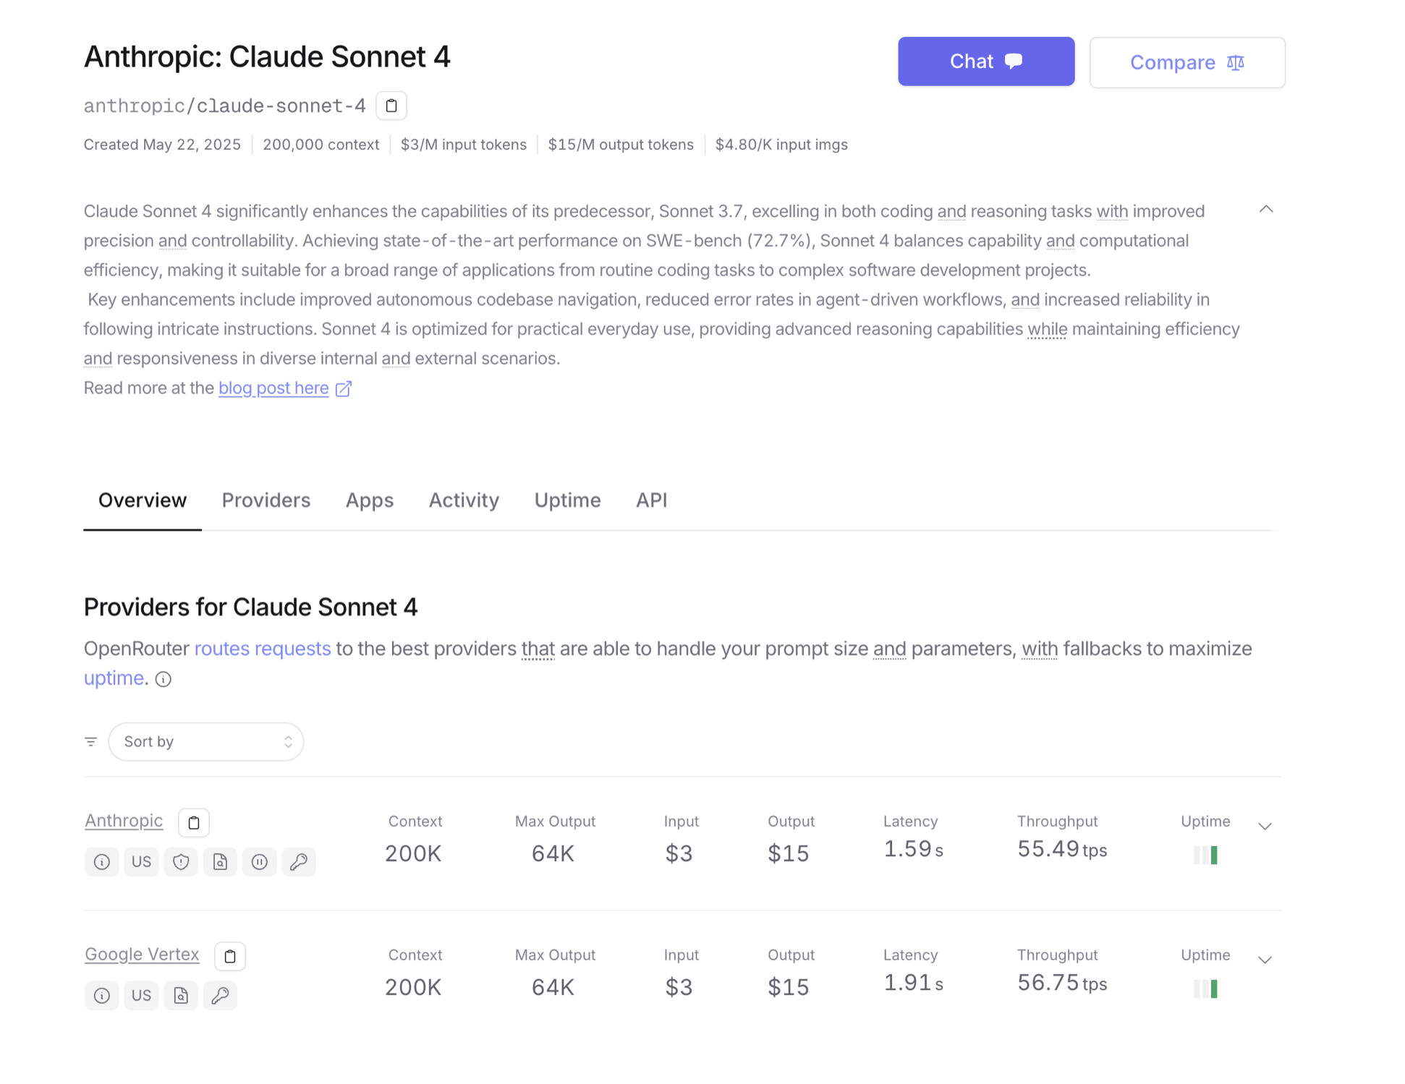Click the $3/M input tokens text
The height and width of the screenshot is (1084, 1405).
[x=464, y=145]
